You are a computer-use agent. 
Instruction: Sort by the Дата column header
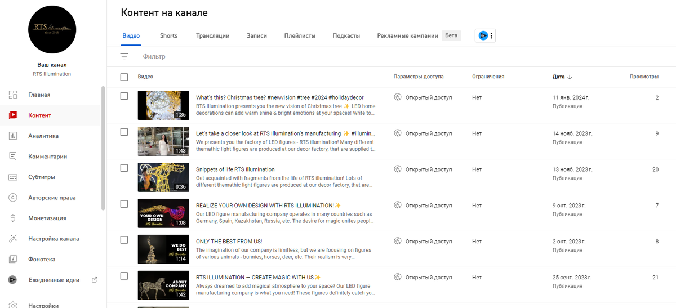[x=559, y=77]
